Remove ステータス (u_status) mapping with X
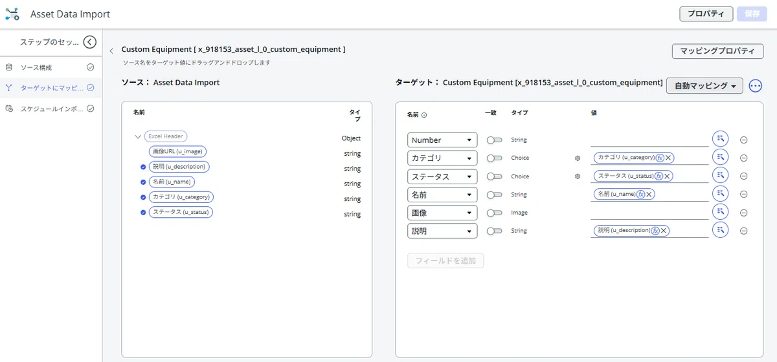This screenshot has width=777, height=362. click(x=668, y=176)
